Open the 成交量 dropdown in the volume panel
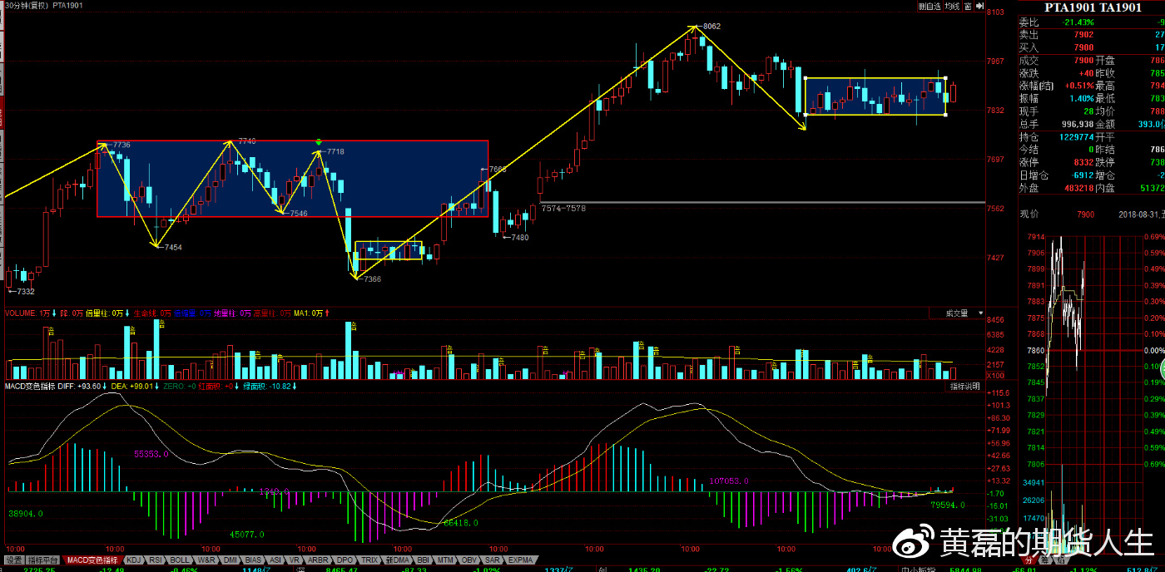Viewport: 1165px width, 572px height. click(957, 313)
